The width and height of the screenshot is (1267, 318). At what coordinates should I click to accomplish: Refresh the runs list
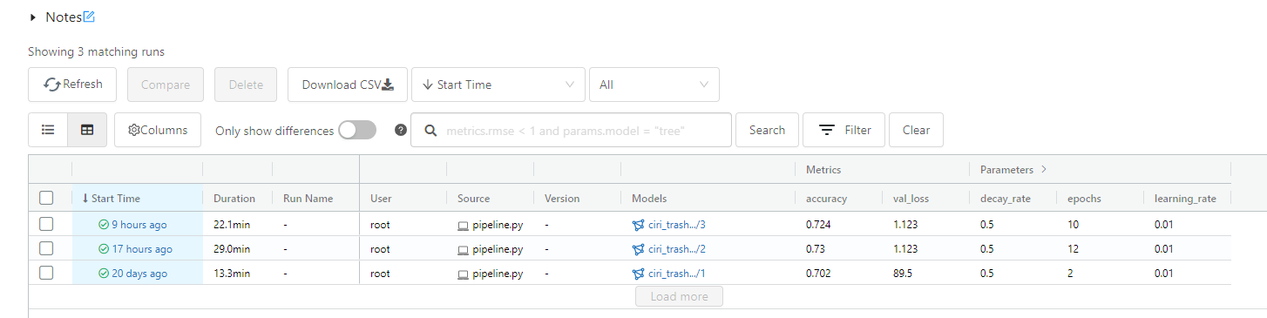[x=73, y=85]
